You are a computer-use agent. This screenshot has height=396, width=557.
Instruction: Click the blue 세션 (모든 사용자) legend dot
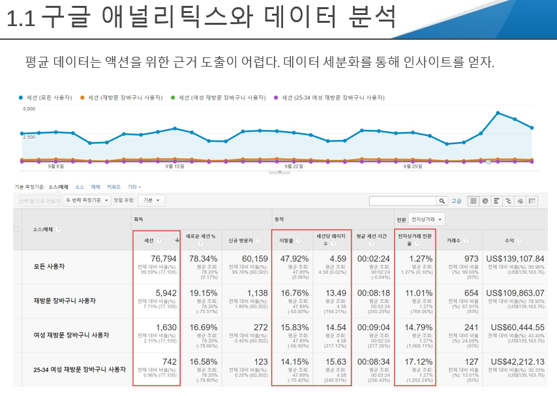(21, 98)
